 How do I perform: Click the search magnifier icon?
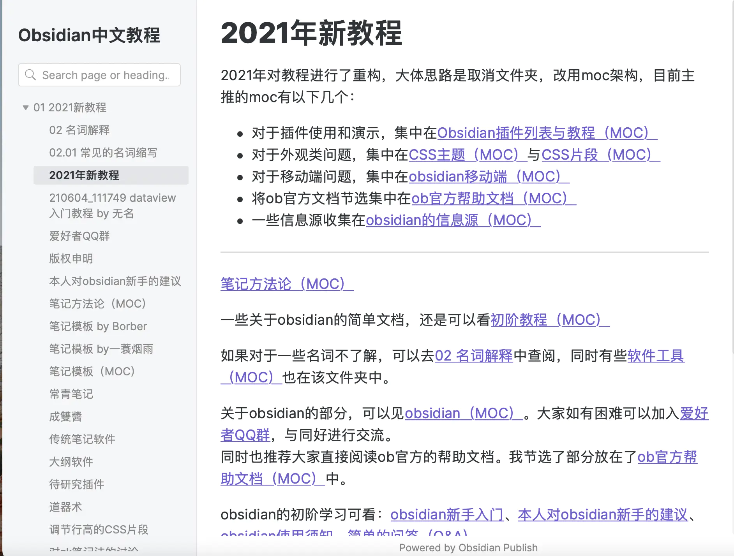30,74
